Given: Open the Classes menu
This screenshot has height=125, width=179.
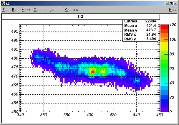Looking at the screenshot, I should (72, 10).
